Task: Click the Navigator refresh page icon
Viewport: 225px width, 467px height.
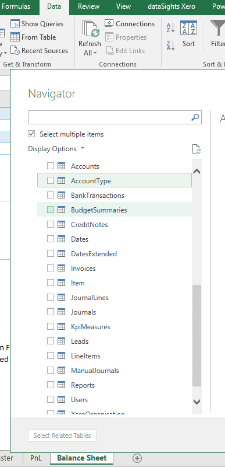Action: point(197,149)
